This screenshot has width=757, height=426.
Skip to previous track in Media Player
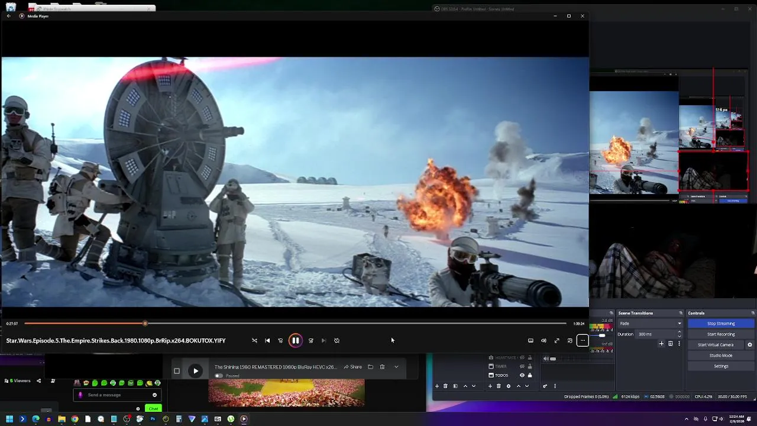267,340
